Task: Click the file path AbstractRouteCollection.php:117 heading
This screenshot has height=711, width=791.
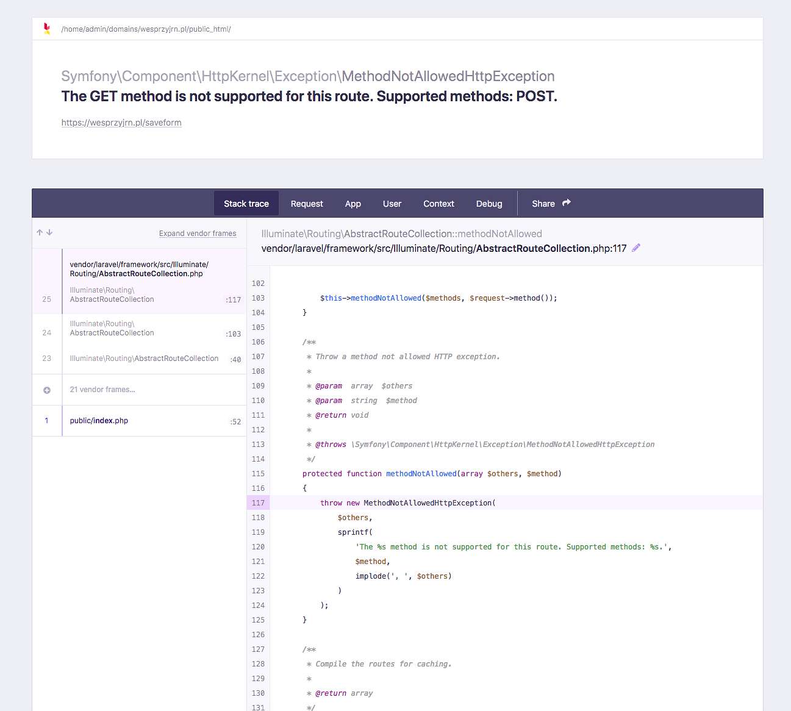Action: tap(444, 248)
